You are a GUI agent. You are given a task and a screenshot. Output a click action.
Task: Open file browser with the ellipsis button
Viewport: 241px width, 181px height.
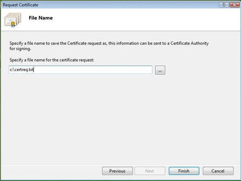coord(160,70)
